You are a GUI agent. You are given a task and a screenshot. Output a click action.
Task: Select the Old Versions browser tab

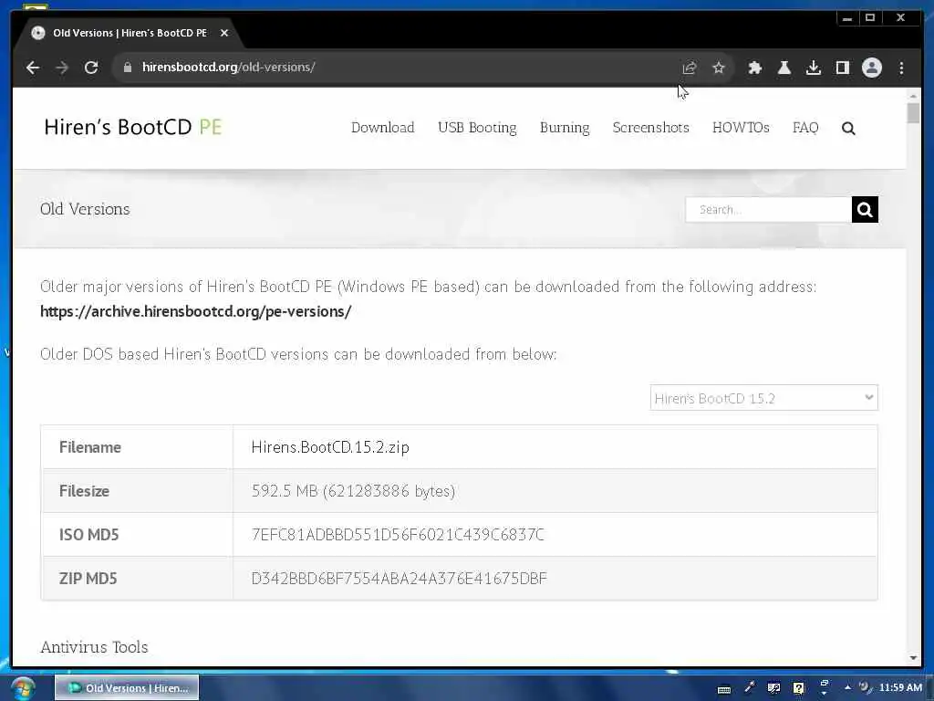(x=130, y=33)
